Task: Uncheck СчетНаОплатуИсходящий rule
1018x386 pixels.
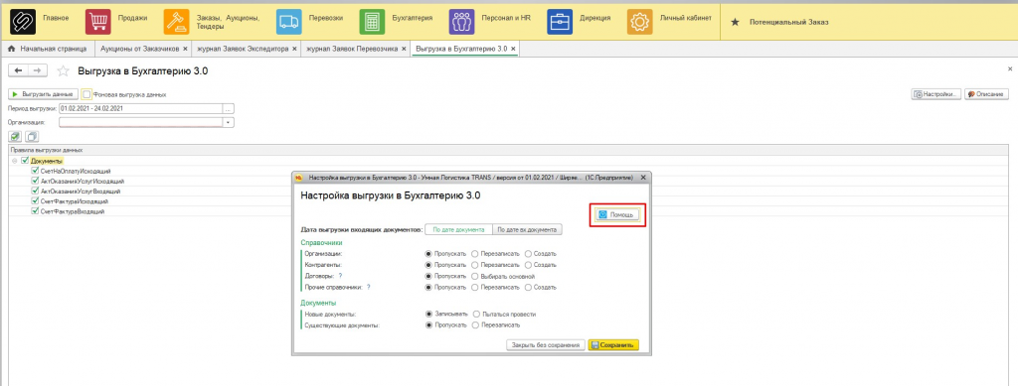Action: tap(36, 171)
